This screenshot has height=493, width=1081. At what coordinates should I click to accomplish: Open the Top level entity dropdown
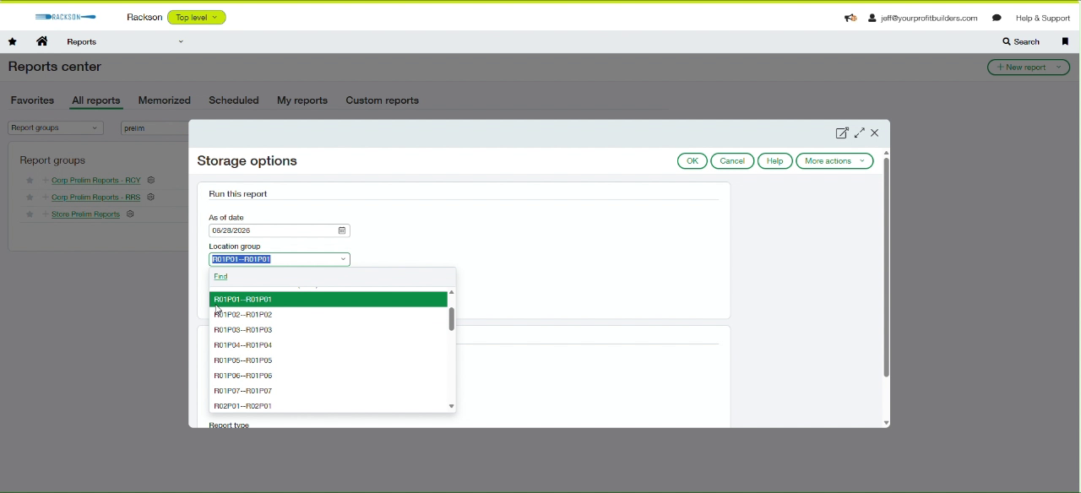tap(197, 18)
